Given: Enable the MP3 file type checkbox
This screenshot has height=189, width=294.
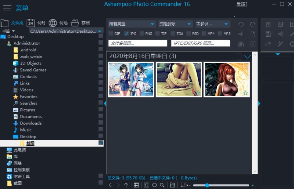Looking at the screenshot, I should click(220, 33).
